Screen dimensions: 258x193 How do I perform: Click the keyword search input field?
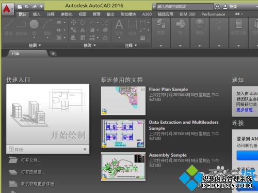coord(185,7)
